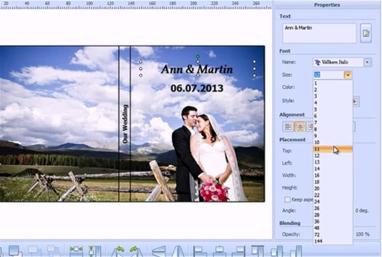Select center text alignment

(300, 126)
